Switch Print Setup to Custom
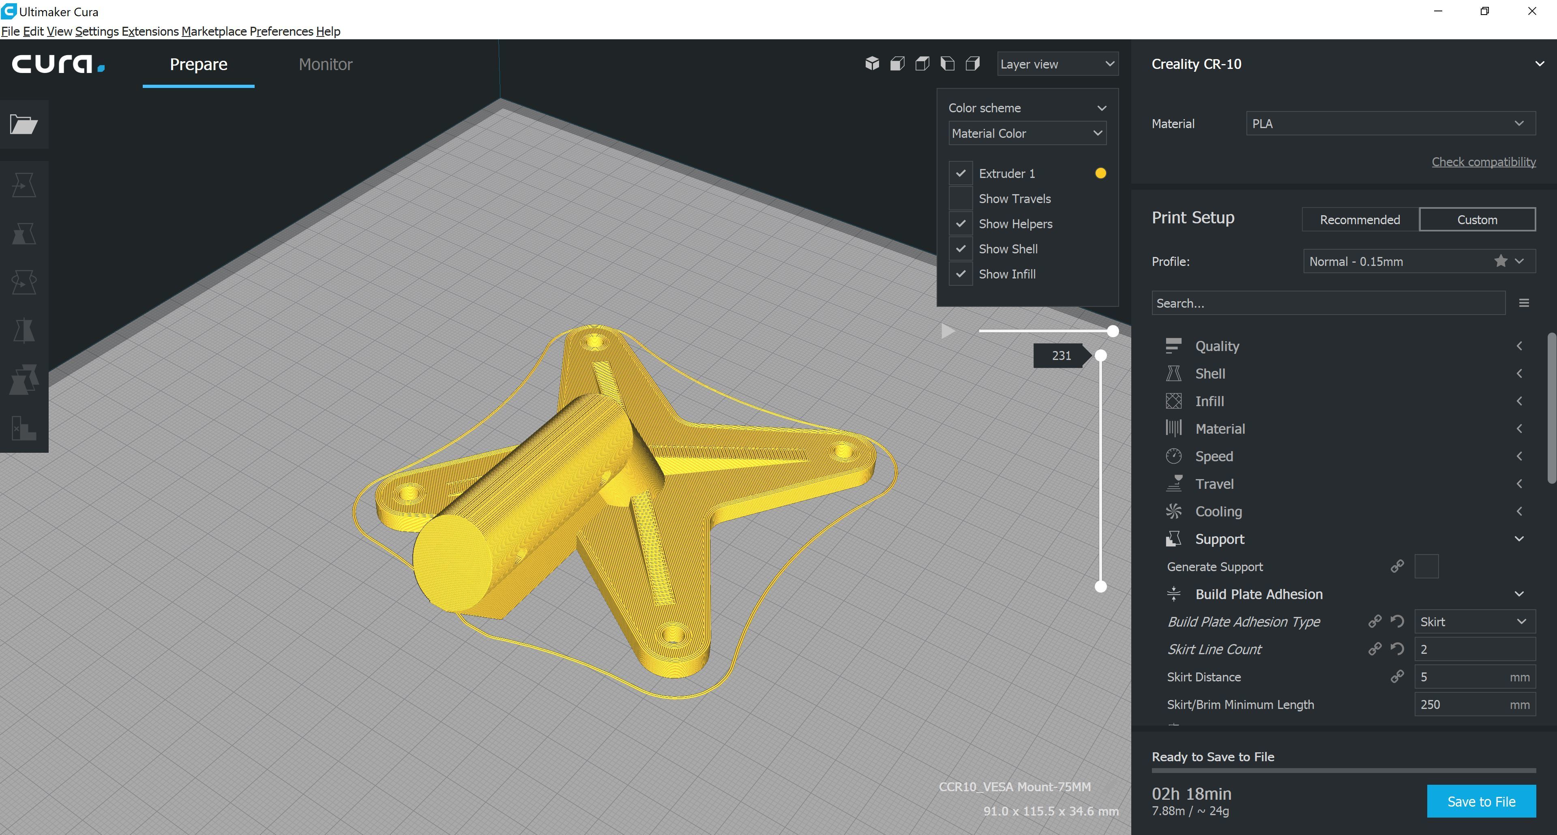This screenshot has height=835, width=1557. coord(1477,219)
